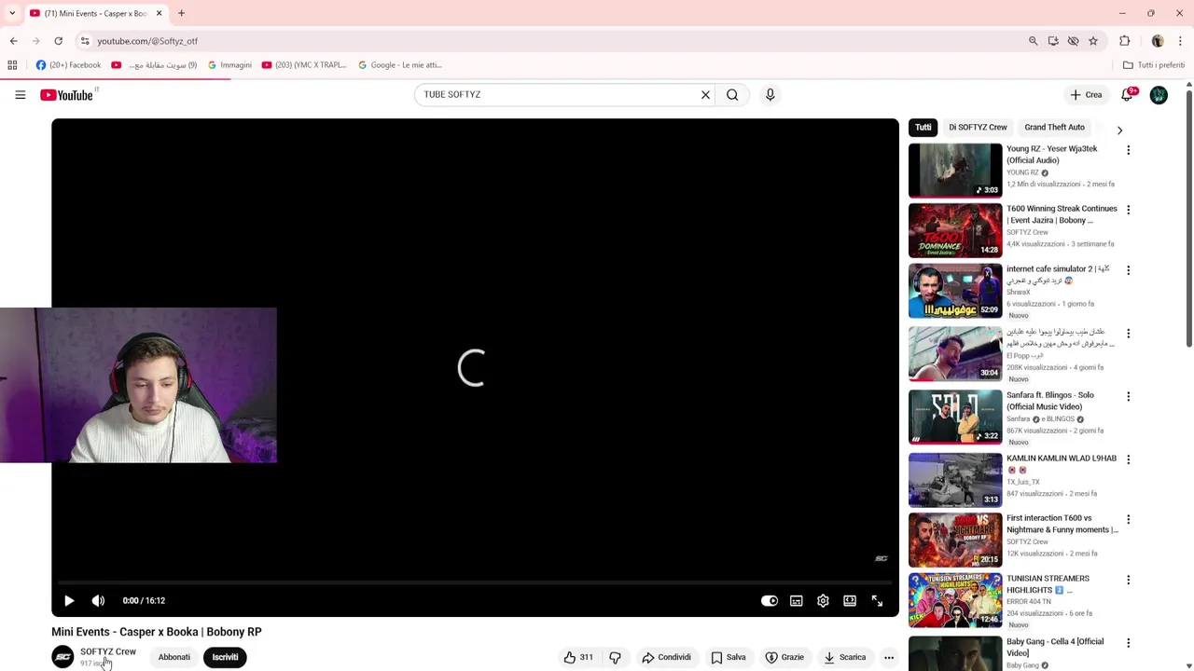The image size is (1194, 671).
Task: Close the Mini Events browser tab
Action: pyautogui.click(x=159, y=13)
